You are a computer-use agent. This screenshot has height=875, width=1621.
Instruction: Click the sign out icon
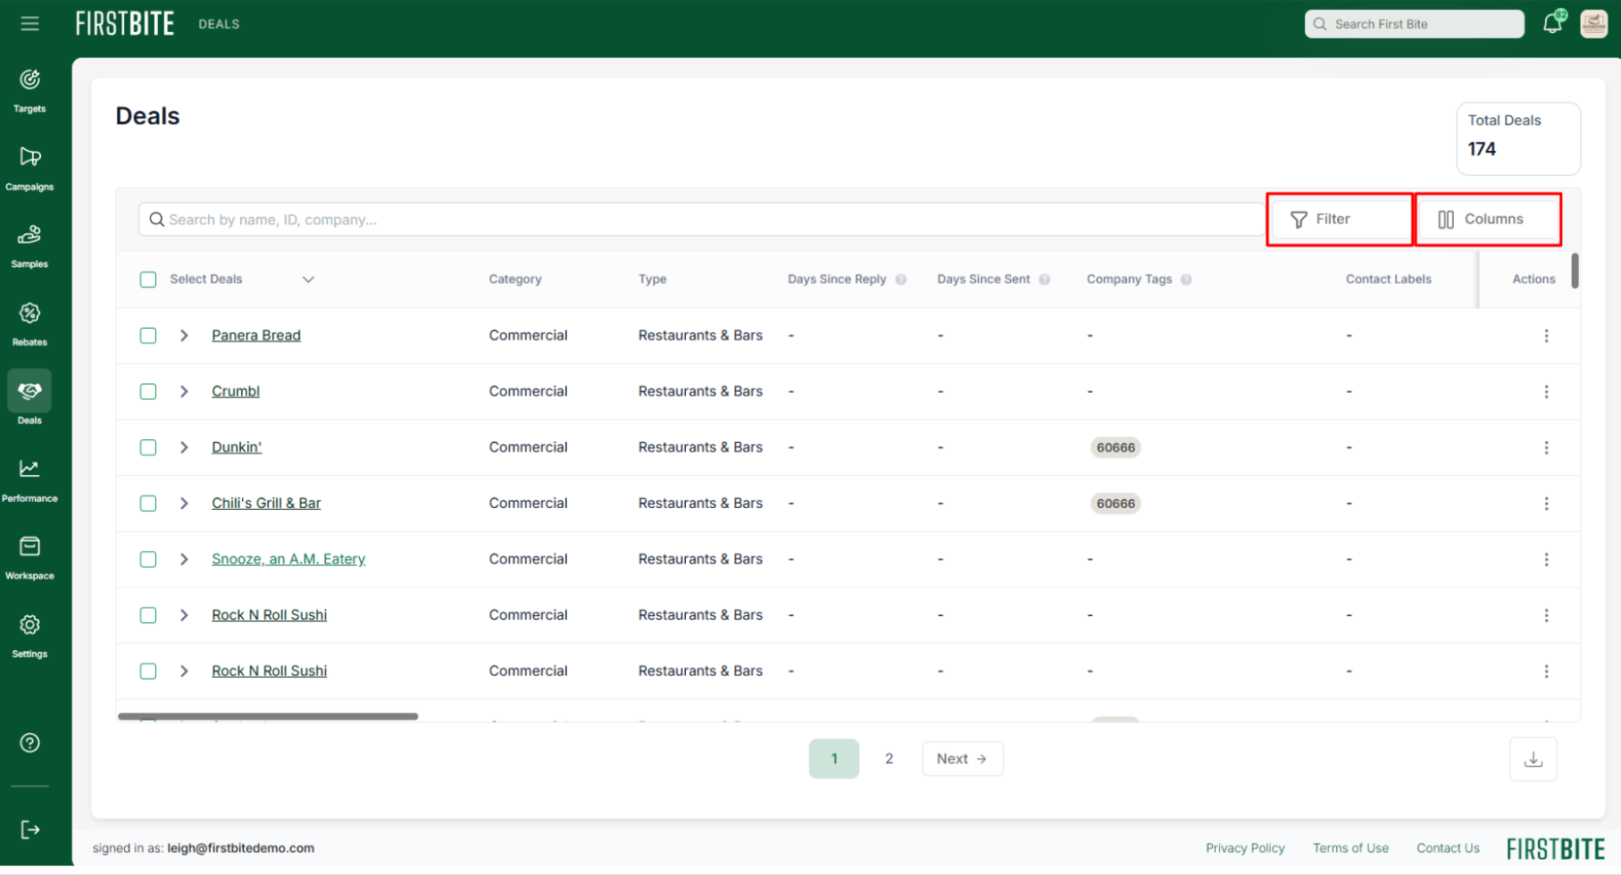[29, 829]
